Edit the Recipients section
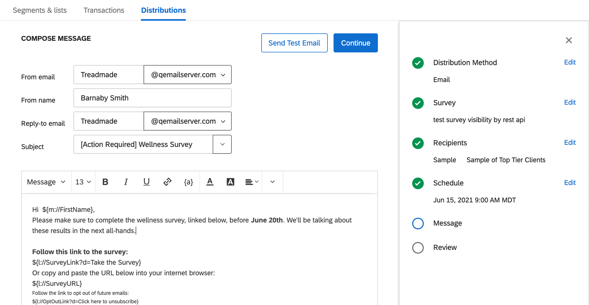The image size is (589, 305). (570, 143)
